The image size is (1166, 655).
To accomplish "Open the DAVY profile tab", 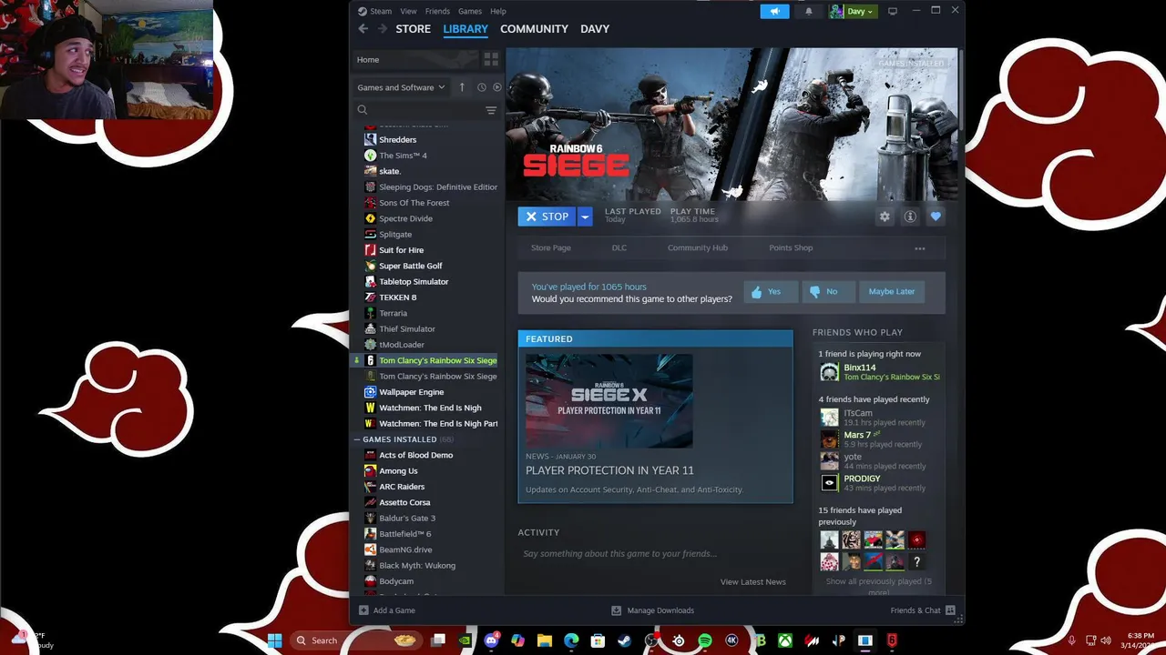I will 595,29.
